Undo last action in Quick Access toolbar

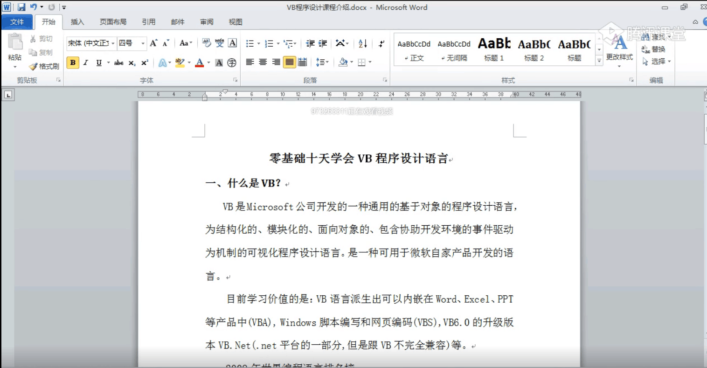click(x=34, y=7)
